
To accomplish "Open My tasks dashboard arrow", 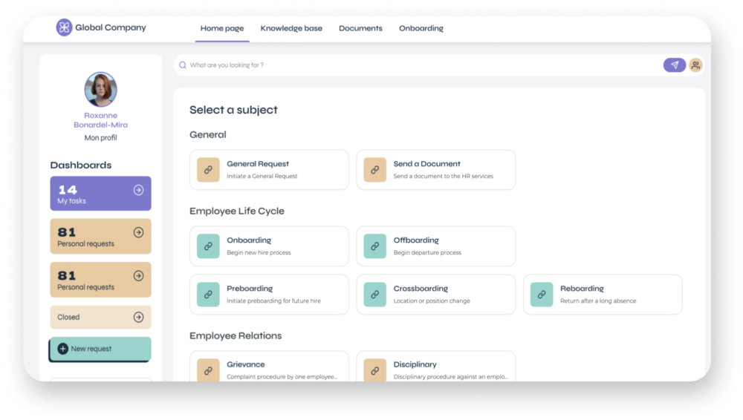I will [138, 190].
